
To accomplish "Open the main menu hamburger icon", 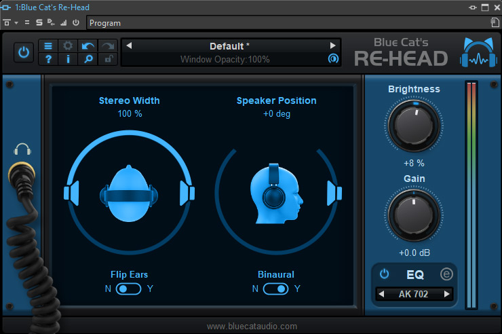I will coord(48,46).
